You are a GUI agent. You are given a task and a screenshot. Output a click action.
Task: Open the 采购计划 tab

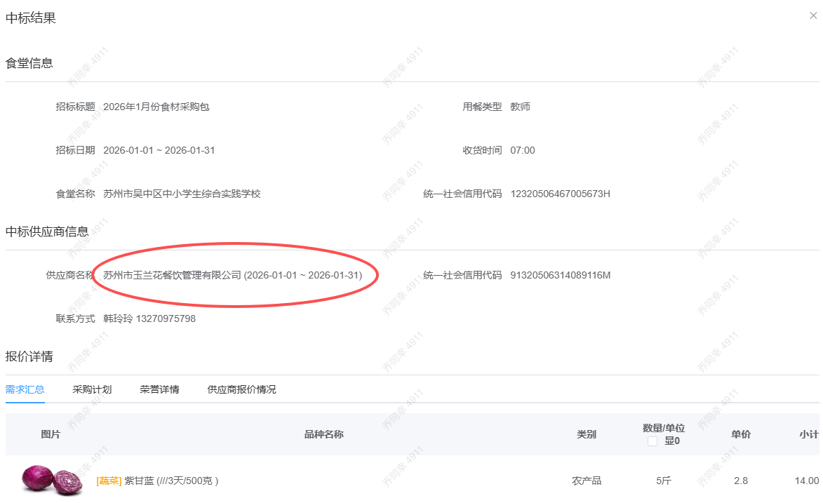click(x=92, y=389)
